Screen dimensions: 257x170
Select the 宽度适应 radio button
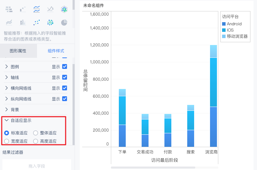click(x=7, y=141)
